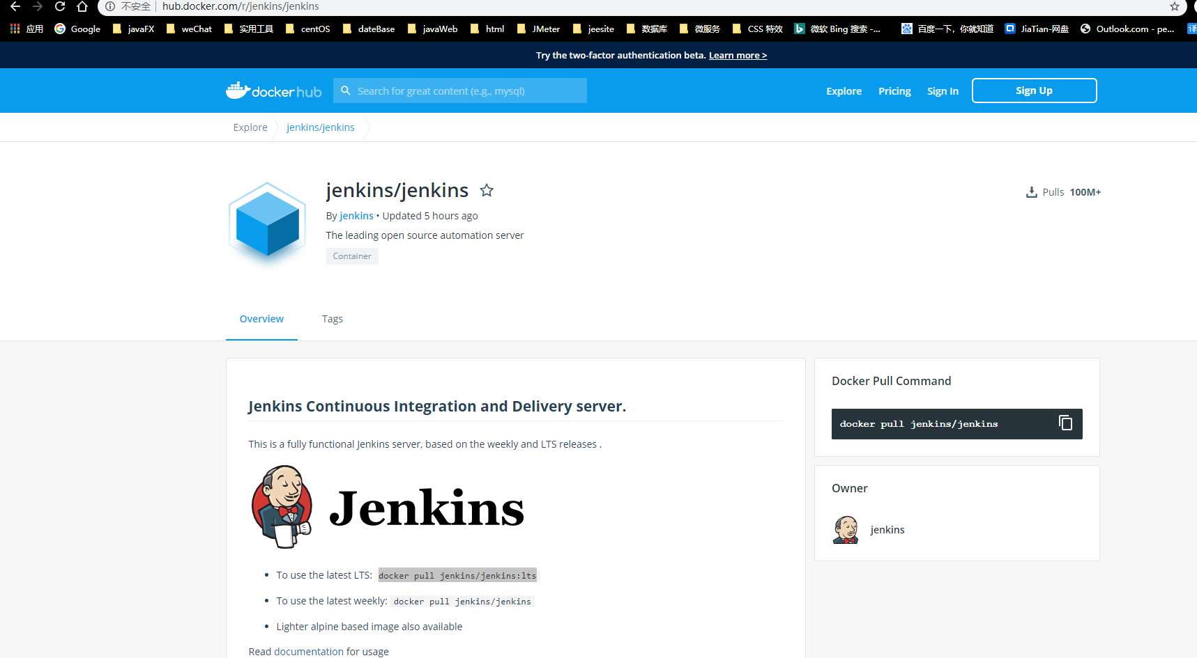1197x658 pixels.
Task: Go to Docker Hub home via the logo
Action: 273,91
